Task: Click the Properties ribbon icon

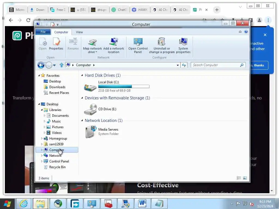Action: (56, 44)
